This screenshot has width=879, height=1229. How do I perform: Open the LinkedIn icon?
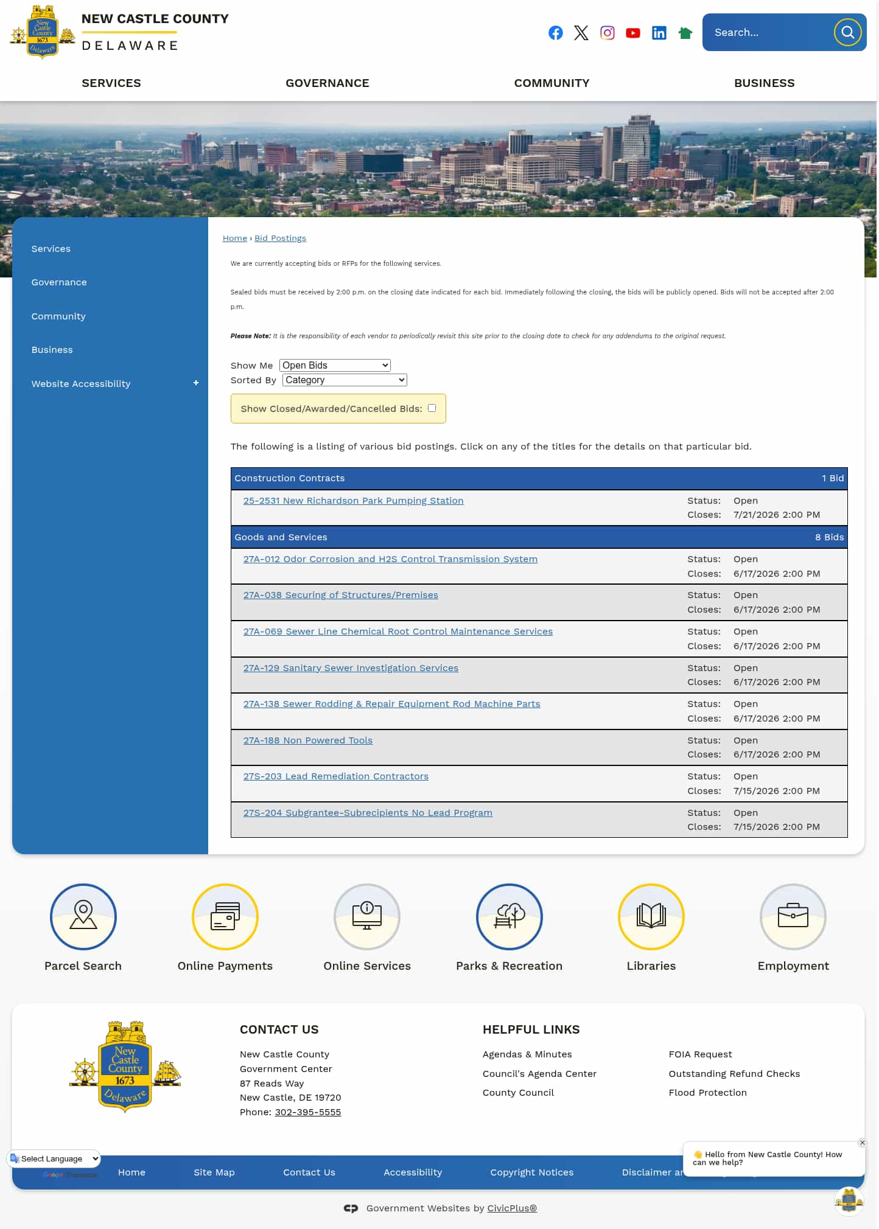point(659,33)
